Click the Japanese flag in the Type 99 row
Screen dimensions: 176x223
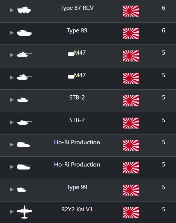pos(131,190)
